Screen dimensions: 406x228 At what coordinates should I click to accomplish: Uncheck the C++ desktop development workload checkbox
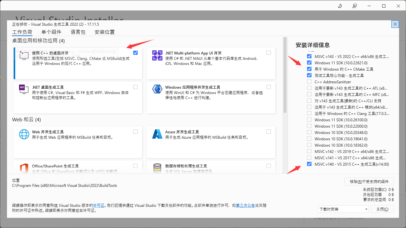click(x=135, y=53)
